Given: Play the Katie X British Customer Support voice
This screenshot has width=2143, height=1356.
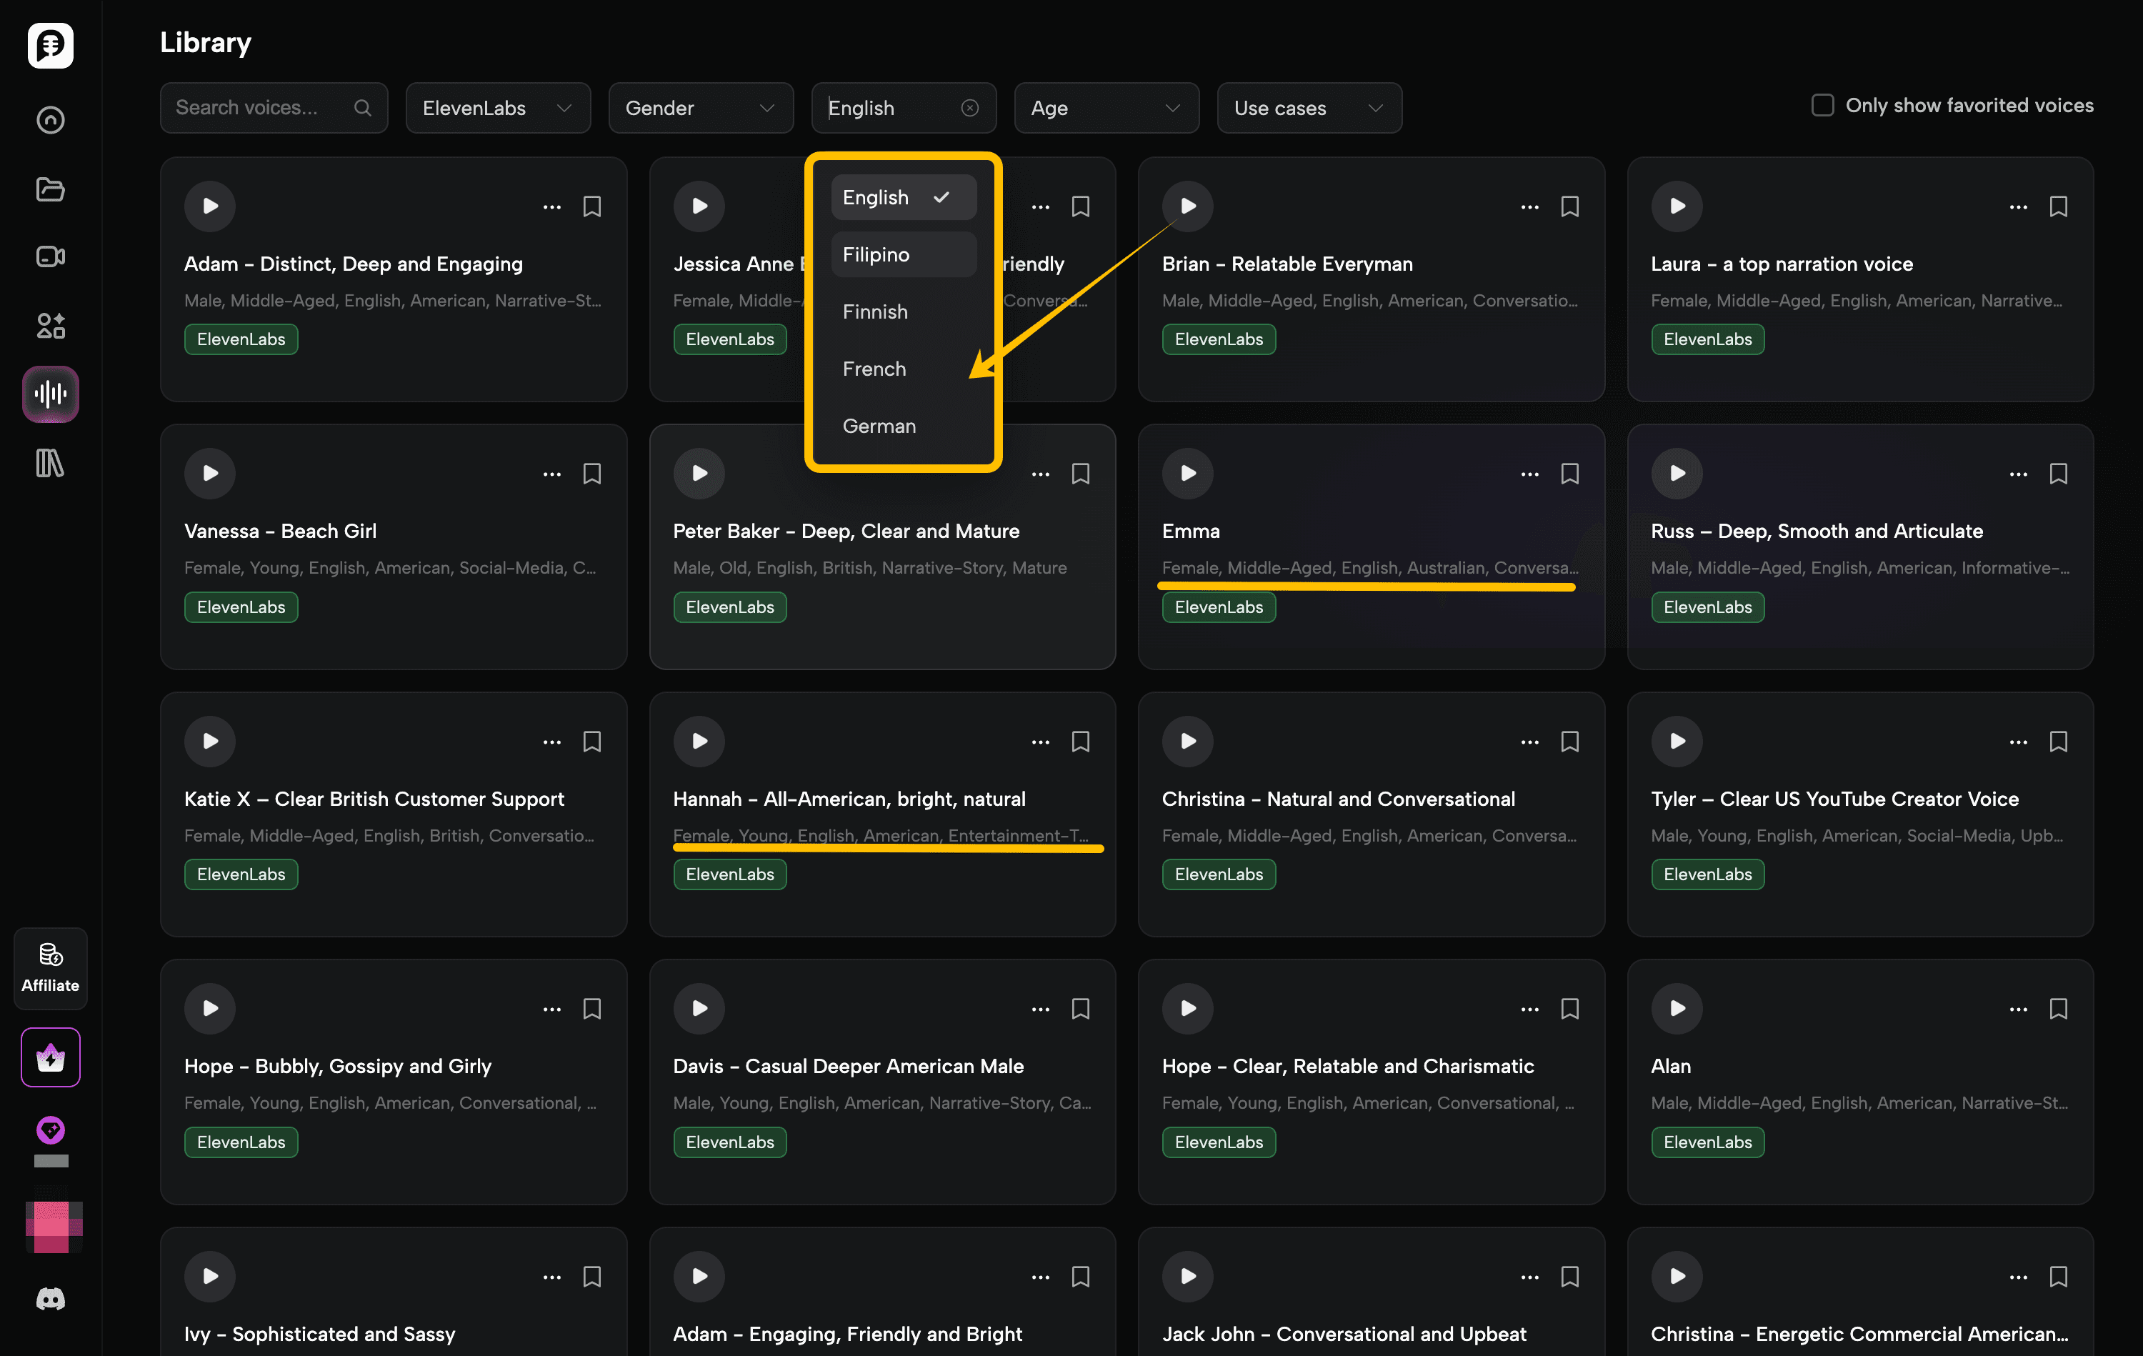Looking at the screenshot, I should coord(210,741).
